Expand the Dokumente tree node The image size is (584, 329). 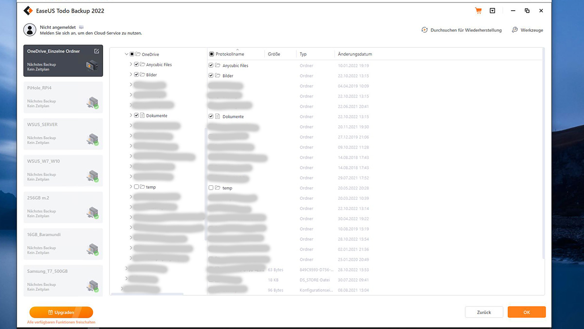(131, 116)
